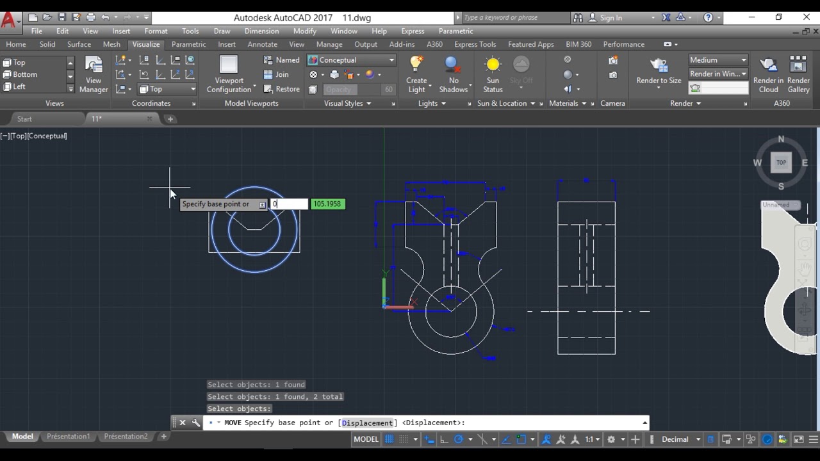
Task: Toggle ortho mode in status bar
Action: pyautogui.click(x=444, y=439)
